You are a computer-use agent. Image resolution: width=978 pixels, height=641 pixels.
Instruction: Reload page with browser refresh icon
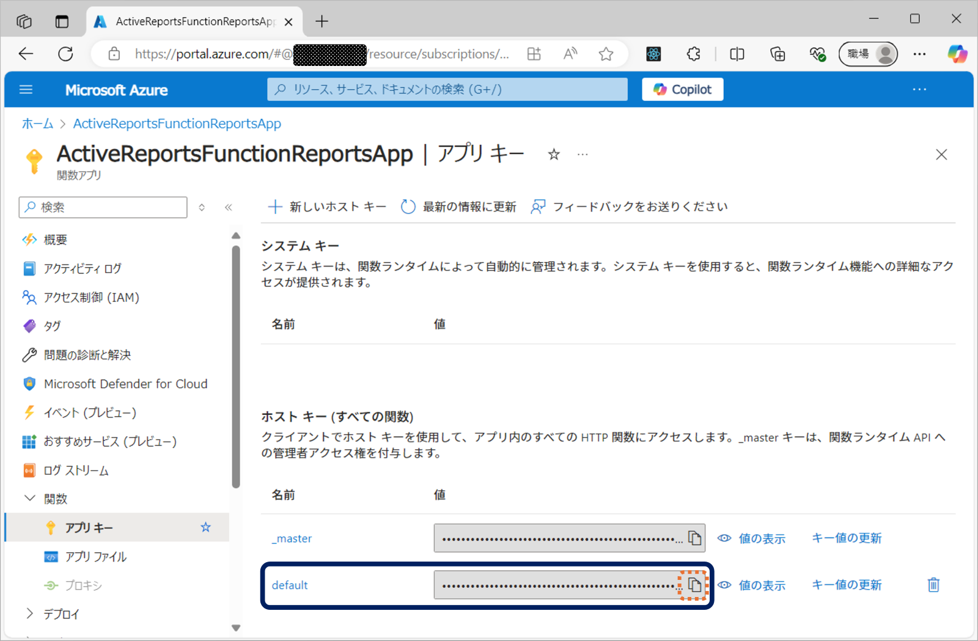click(x=65, y=54)
